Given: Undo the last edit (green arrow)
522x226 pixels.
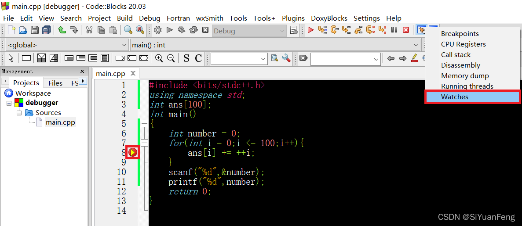Looking at the screenshot, I should click(x=62, y=30).
